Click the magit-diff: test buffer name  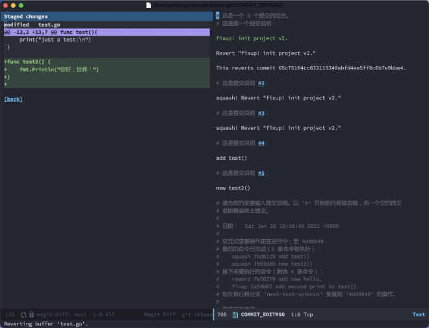point(61,314)
